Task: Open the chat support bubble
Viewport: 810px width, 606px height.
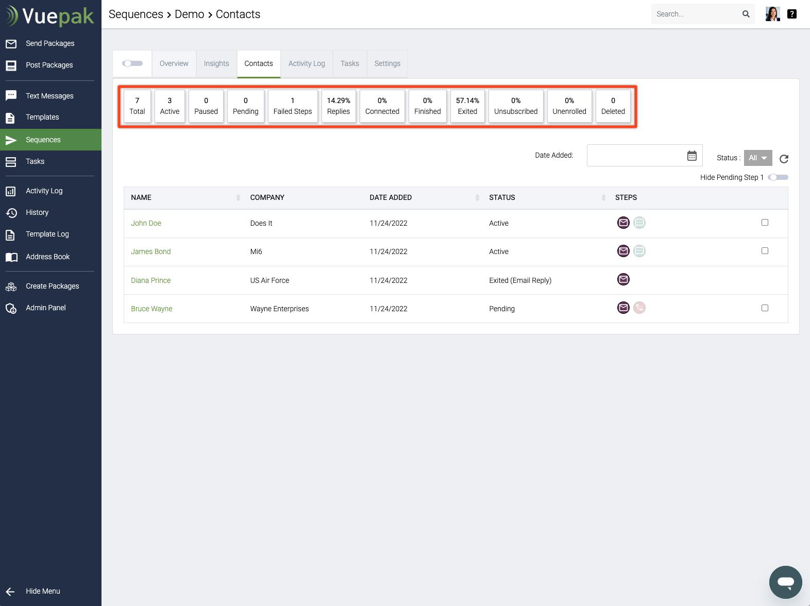Action: (x=785, y=582)
